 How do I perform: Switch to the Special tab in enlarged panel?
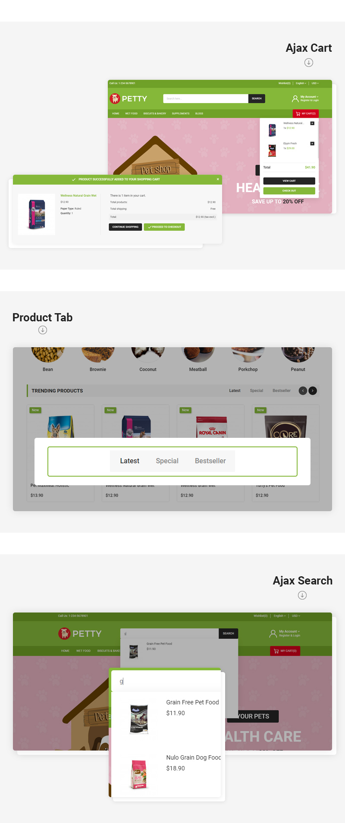167,461
